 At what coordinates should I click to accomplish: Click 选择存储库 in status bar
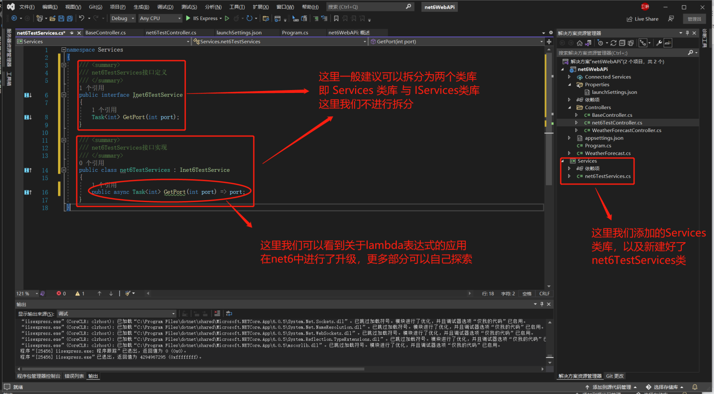pyautogui.click(x=665, y=387)
